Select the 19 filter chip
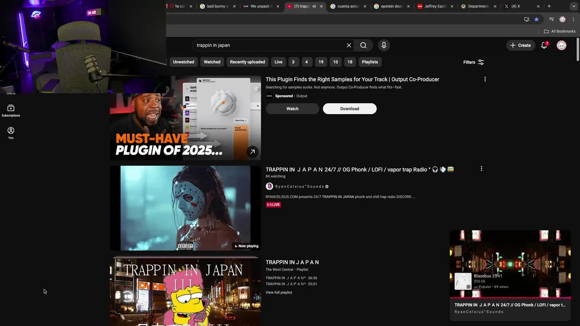 click(321, 62)
